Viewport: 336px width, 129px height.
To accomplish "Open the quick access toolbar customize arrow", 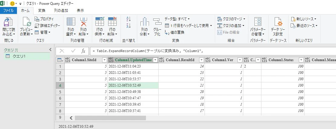I will [20, 4].
